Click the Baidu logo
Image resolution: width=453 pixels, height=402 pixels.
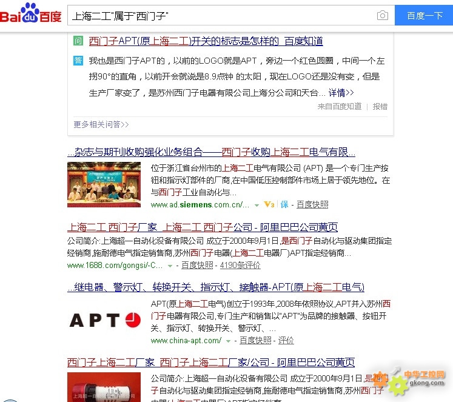tap(30, 13)
